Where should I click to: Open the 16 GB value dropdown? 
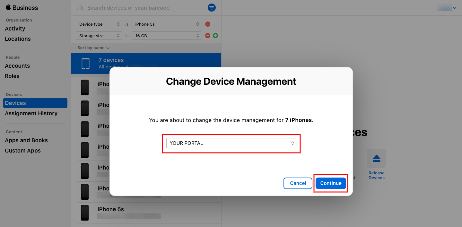(x=167, y=36)
